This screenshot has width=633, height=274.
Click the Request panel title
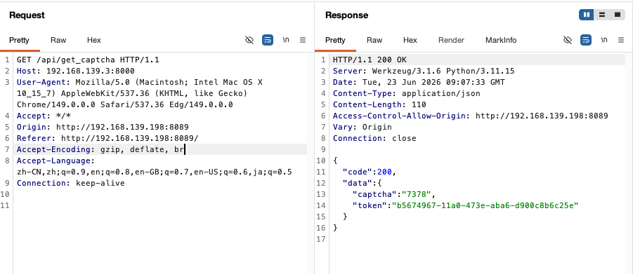pyautogui.click(x=27, y=15)
